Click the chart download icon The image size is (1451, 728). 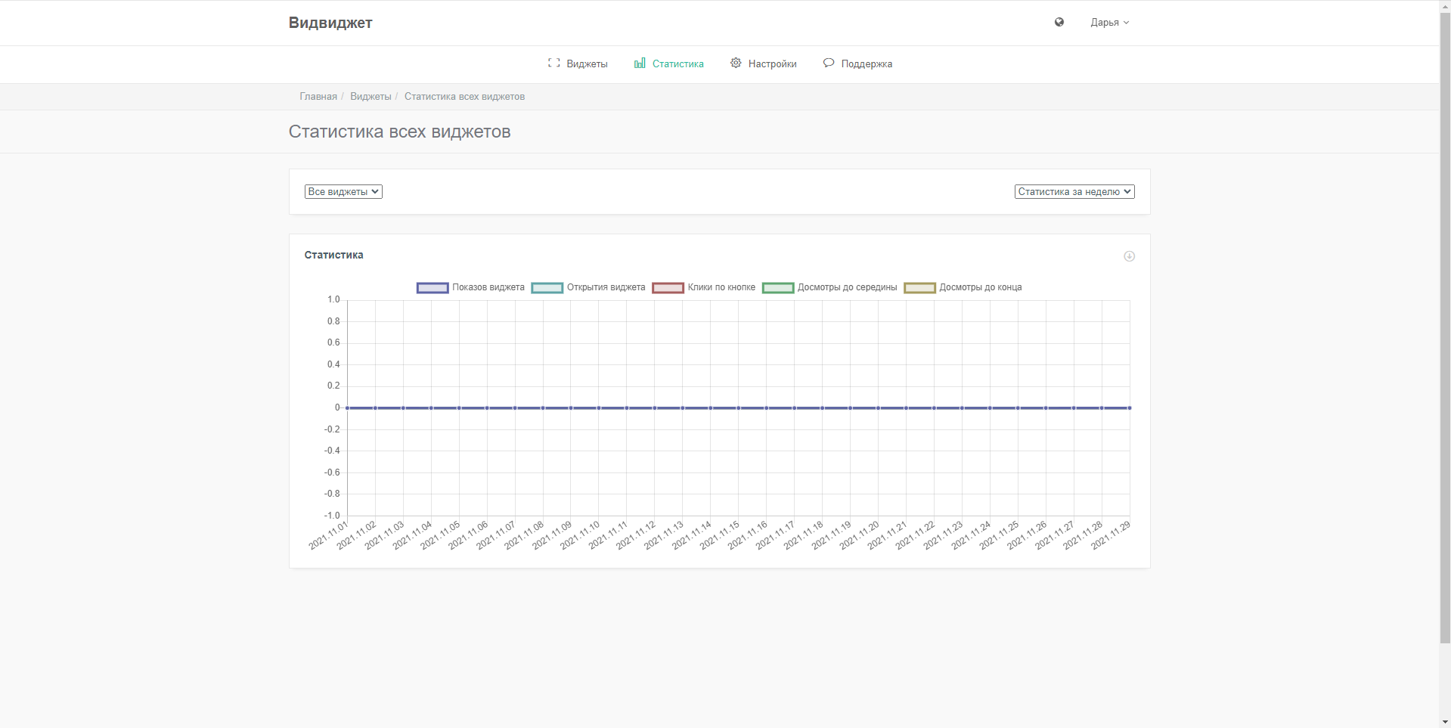[x=1129, y=256]
